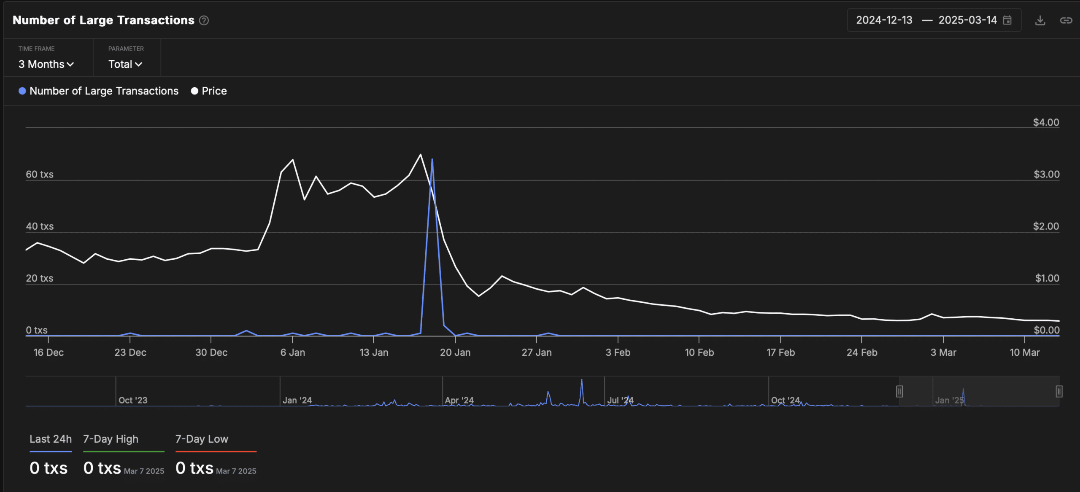The image size is (1080, 492).
Task: Click the 24 Feb axis label
Action: (862, 352)
